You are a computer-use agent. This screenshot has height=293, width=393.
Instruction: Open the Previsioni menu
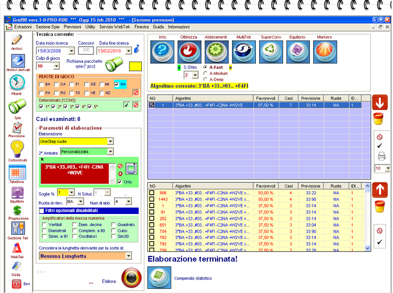click(x=72, y=27)
